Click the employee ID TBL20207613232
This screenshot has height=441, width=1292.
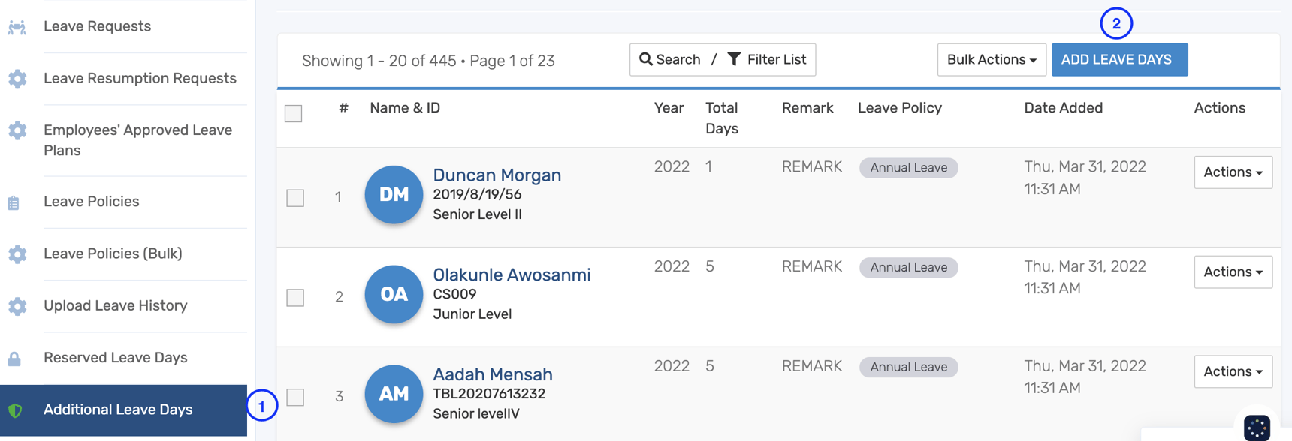click(x=490, y=394)
